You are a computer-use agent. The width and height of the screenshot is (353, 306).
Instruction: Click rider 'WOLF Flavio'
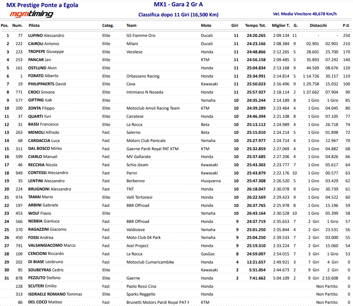point(39,213)
